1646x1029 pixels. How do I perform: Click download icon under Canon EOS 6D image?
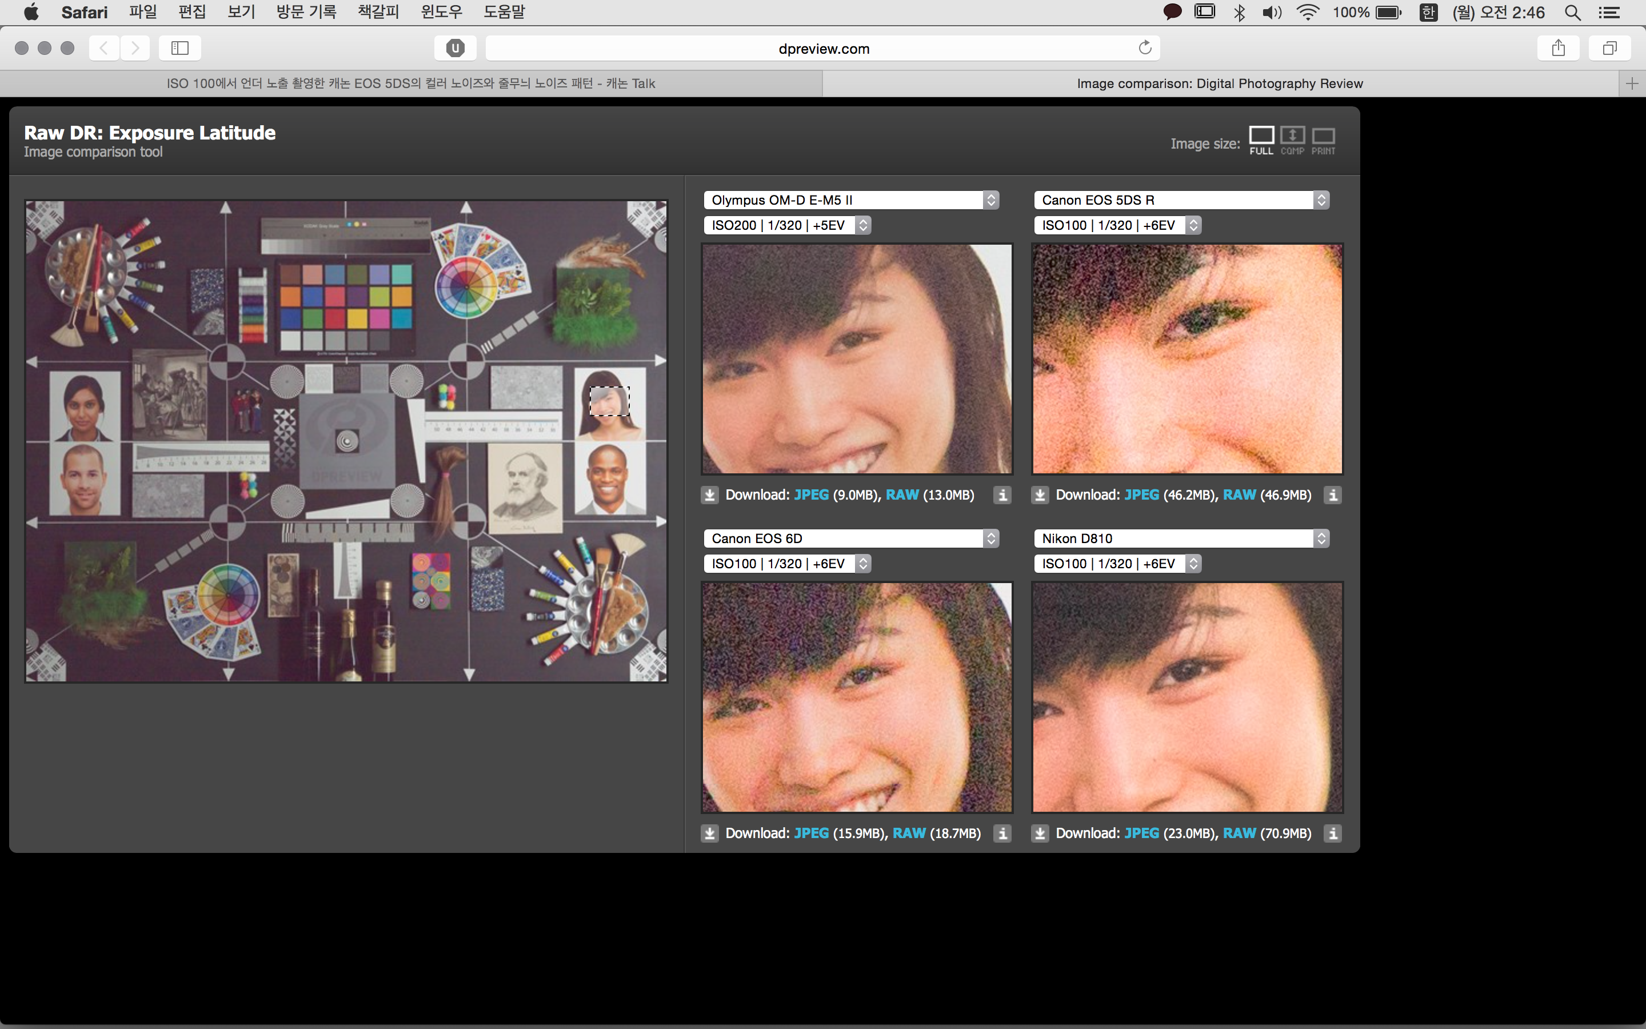pyautogui.click(x=709, y=833)
